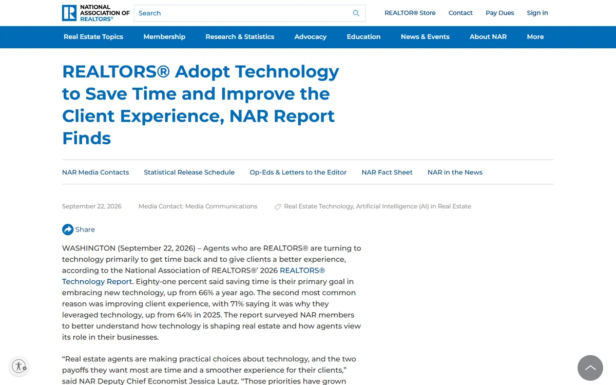
Task: Open the About NAR menu
Action: (488, 37)
